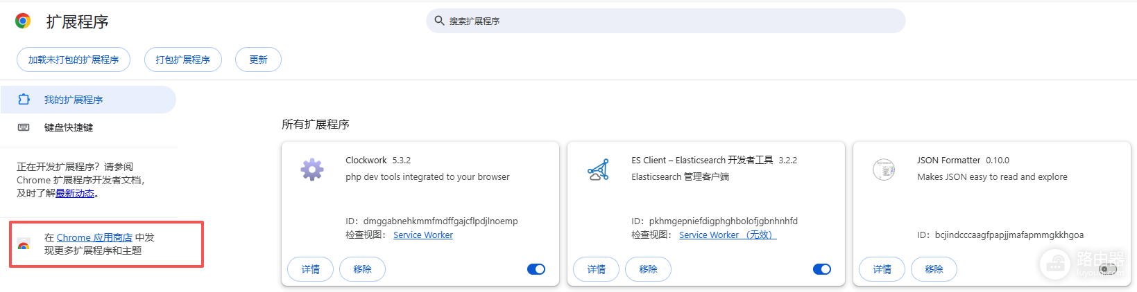Click 移除 for ES Client
This screenshot has width=1137, height=292.
pos(648,269)
